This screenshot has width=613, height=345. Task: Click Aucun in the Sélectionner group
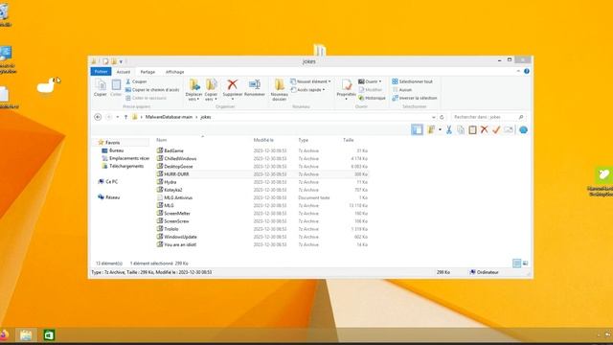point(402,90)
